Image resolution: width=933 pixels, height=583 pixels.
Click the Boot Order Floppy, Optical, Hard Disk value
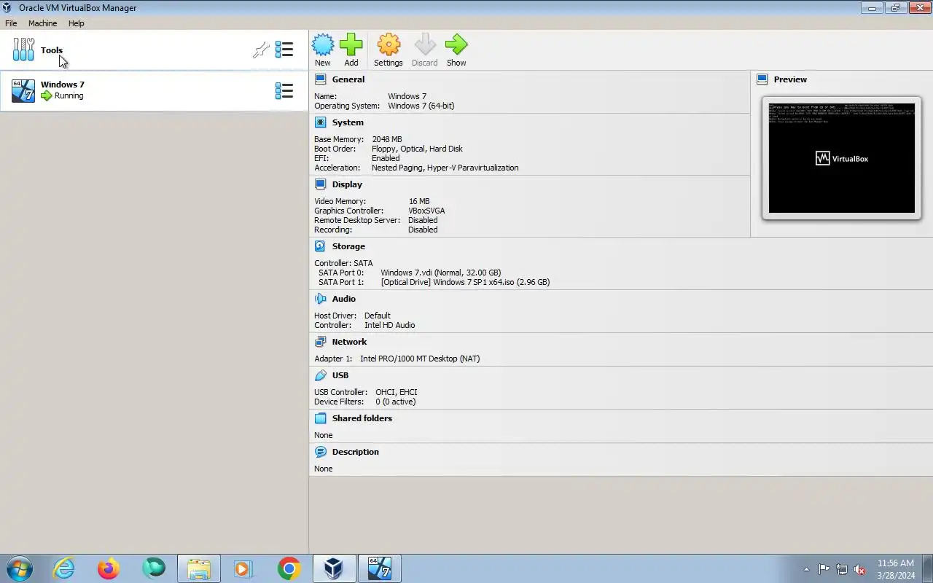pos(417,149)
